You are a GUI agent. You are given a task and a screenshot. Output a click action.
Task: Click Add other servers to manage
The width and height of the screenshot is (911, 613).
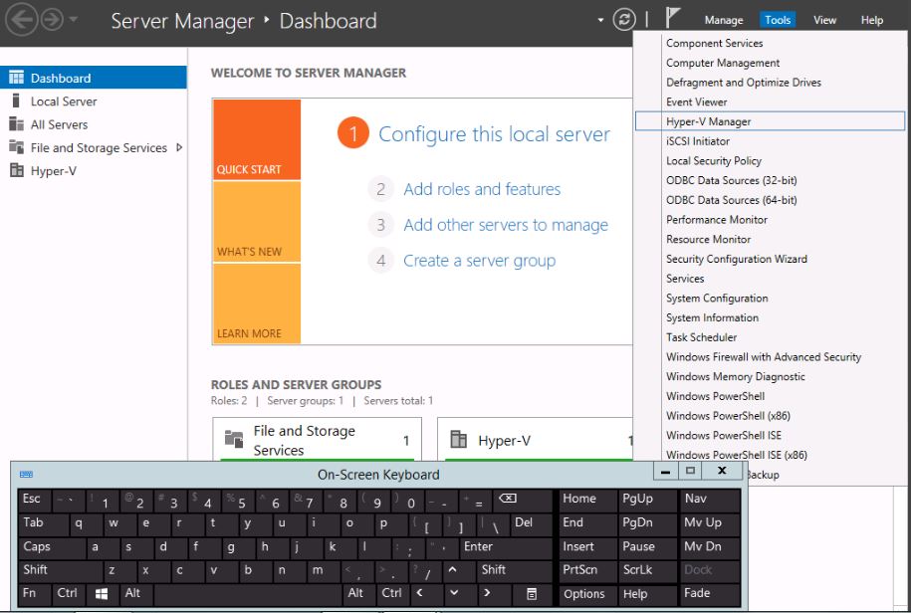coord(506,225)
